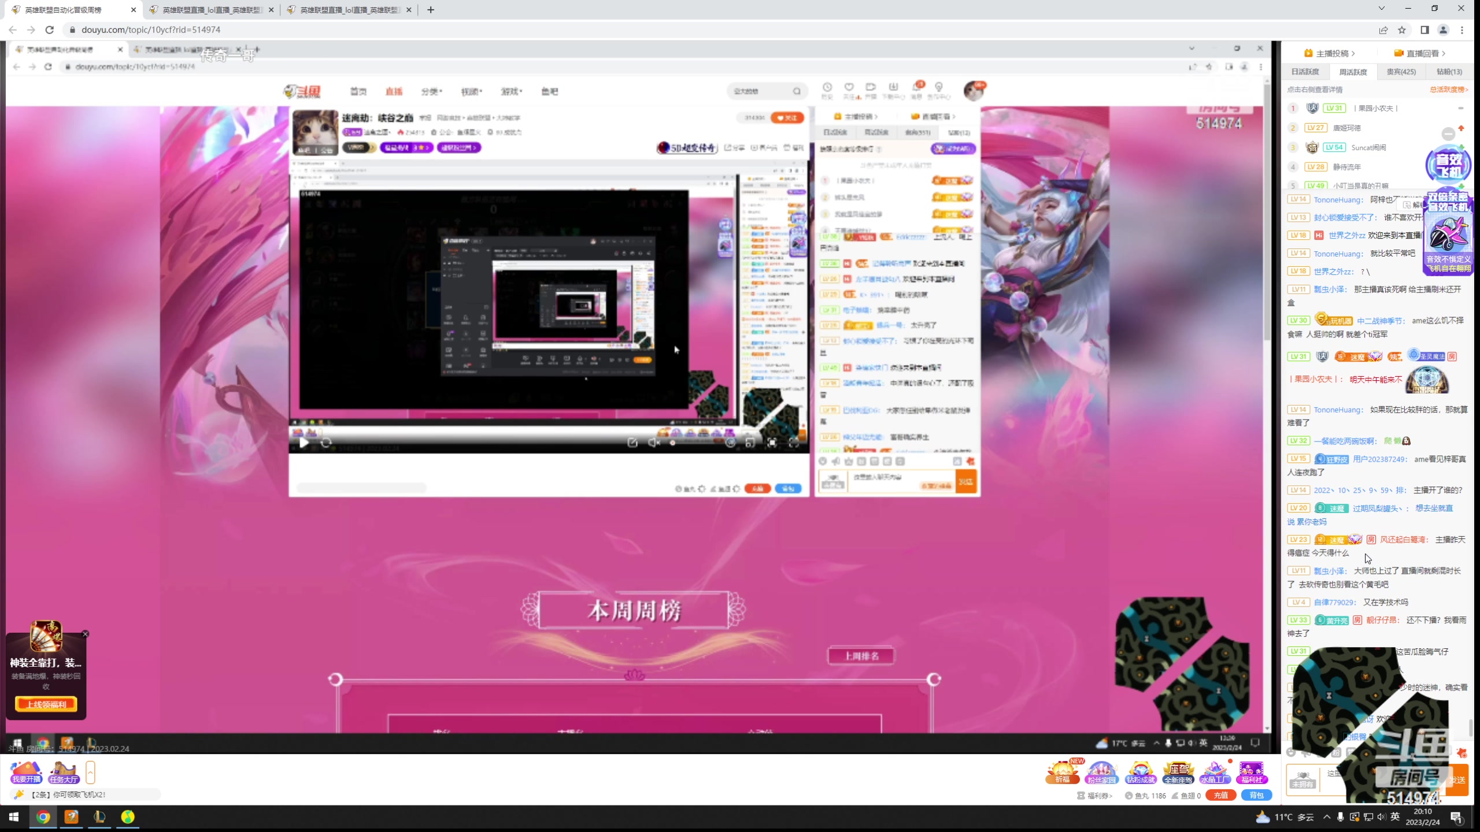This screenshot has width=1480, height=832.
Task: Click the chat panel scrollbar thumb
Action: click(x=1471, y=727)
